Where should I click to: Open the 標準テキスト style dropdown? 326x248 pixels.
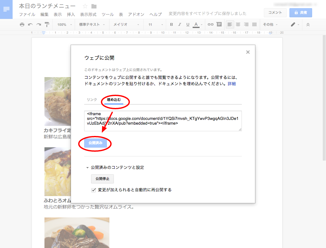pos(92,25)
